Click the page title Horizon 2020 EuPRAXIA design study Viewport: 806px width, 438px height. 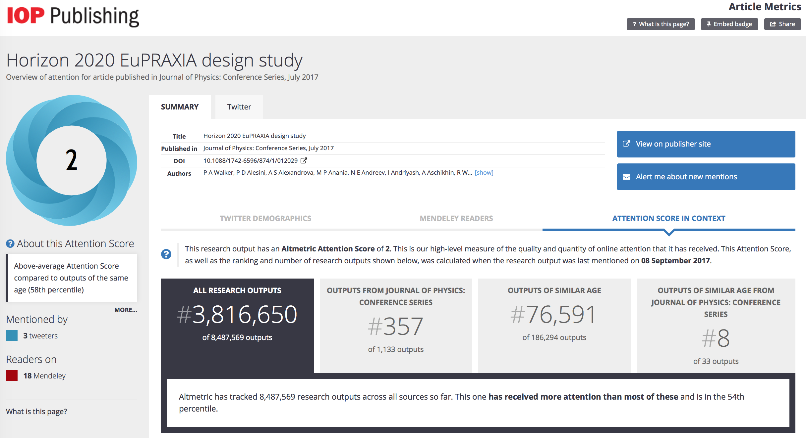tap(154, 60)
